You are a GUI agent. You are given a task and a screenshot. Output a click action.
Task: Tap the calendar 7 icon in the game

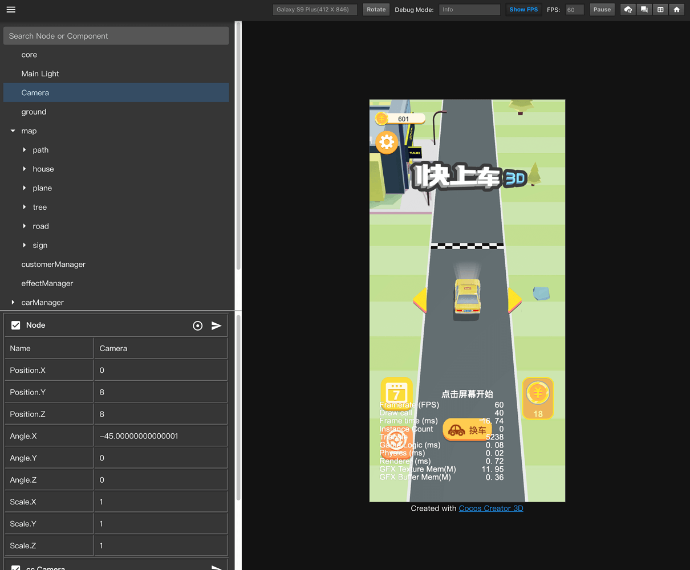point(396,394)
